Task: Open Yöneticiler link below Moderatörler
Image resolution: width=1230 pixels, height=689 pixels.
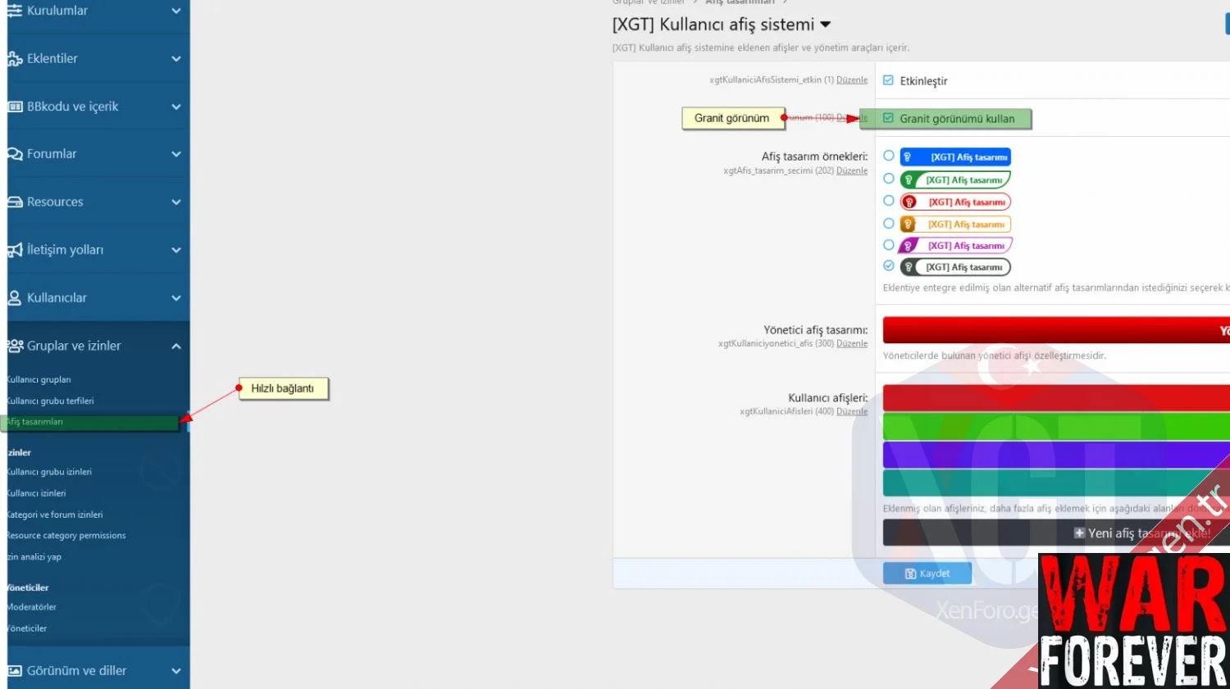Action: [x=27, y=628]
